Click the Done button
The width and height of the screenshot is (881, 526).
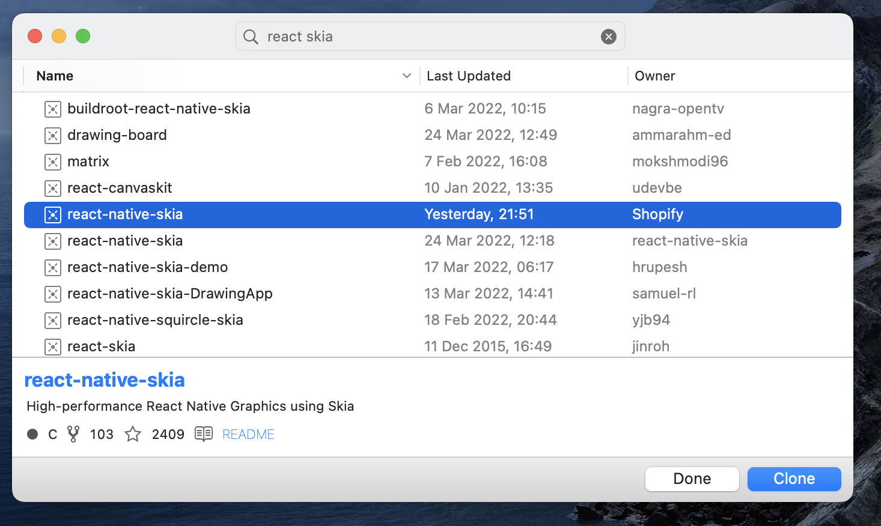coord(692,479)
